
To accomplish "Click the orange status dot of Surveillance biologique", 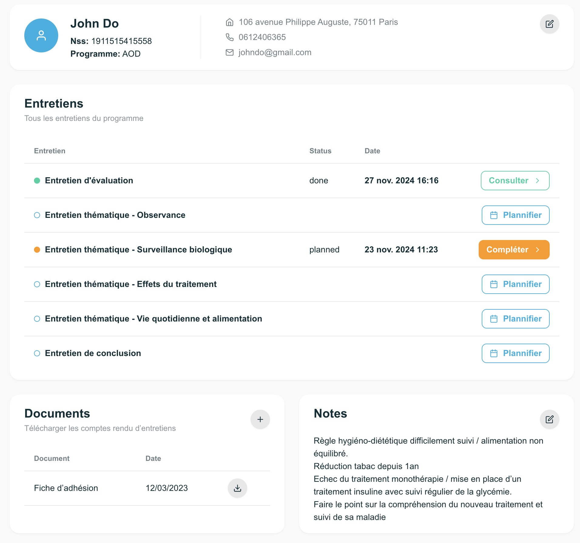I will coord(37,250).
